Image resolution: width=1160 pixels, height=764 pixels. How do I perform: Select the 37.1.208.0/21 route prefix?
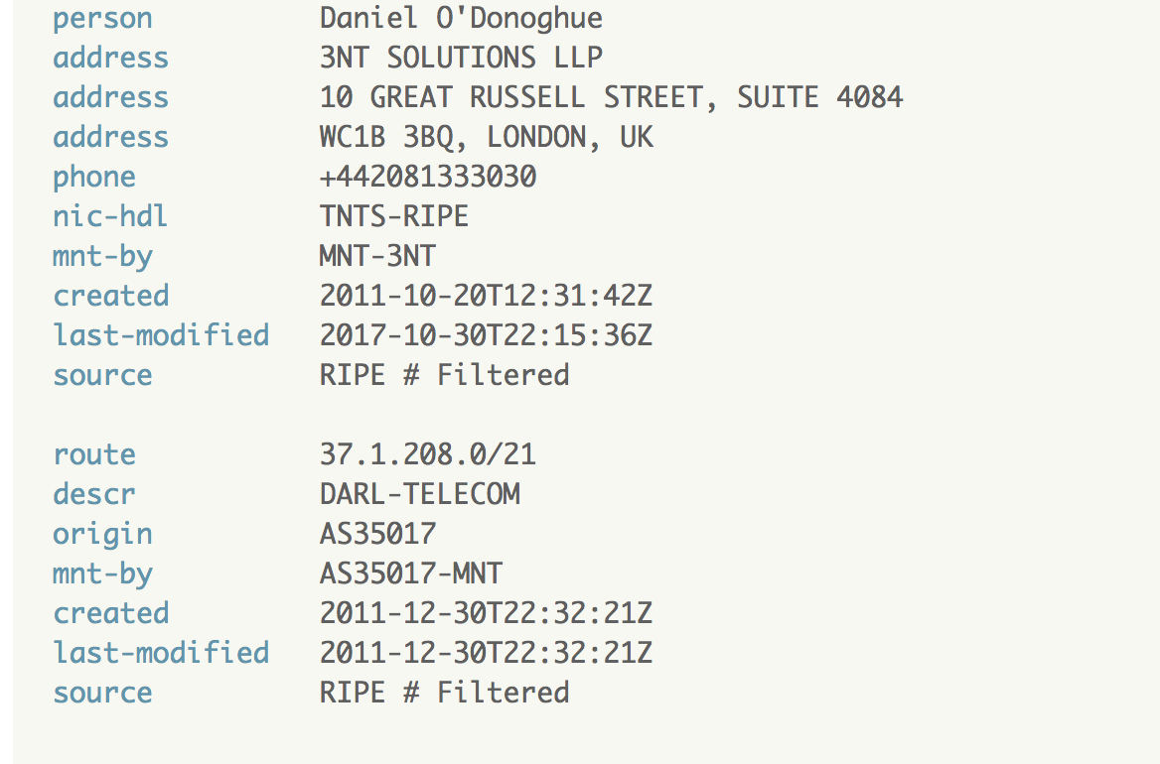428,454
